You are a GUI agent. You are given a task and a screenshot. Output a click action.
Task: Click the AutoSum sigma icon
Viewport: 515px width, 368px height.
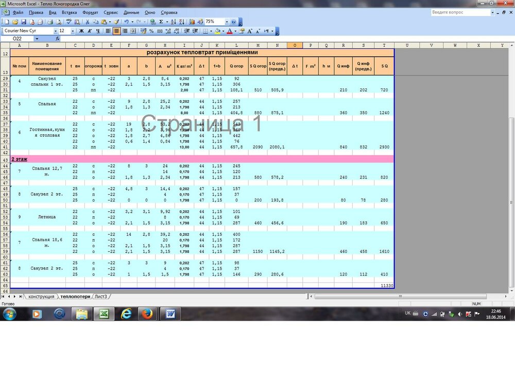click(x=161, y=22)
